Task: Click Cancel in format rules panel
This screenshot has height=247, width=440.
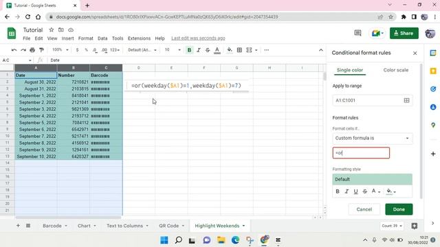Action: tap(364, 209)
